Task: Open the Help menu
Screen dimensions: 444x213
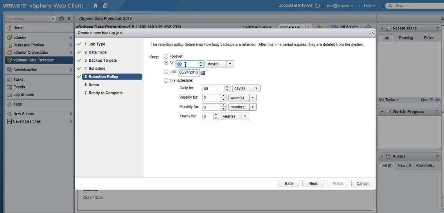Action: 370,5
